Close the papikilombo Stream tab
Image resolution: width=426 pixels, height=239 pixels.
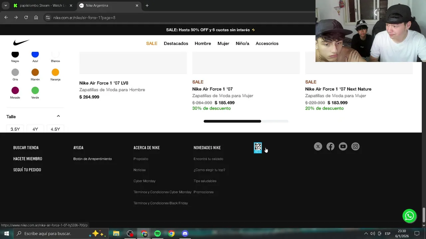click(71, 6)
